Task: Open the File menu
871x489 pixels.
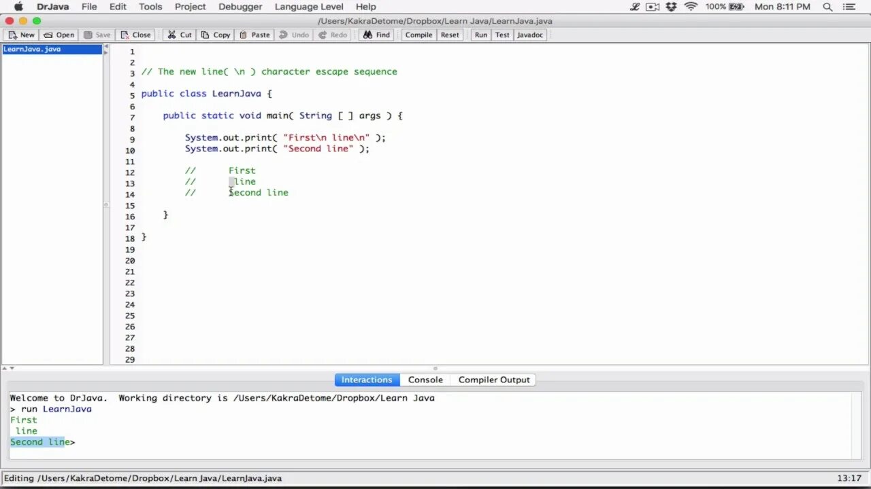Action: coord(89,7)
